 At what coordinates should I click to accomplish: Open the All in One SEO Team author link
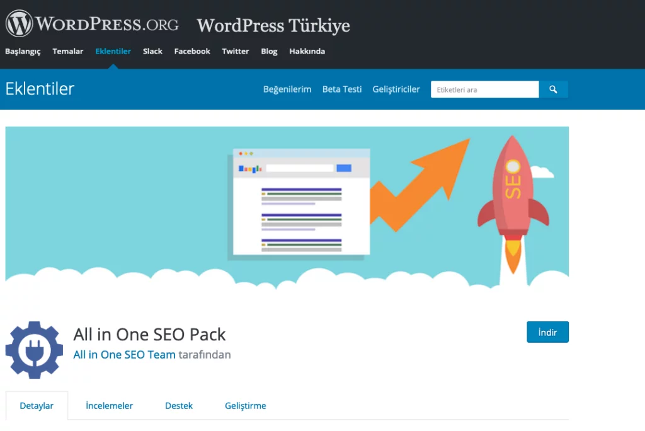pos(124,355)
